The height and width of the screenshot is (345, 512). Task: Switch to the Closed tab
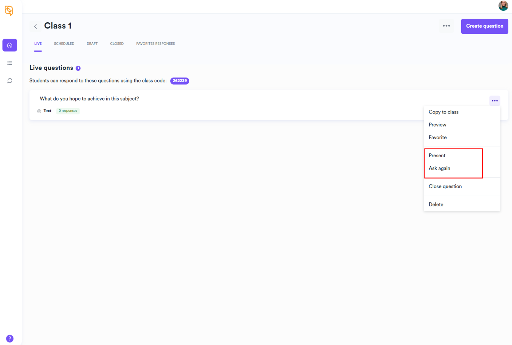pos(117,44)
